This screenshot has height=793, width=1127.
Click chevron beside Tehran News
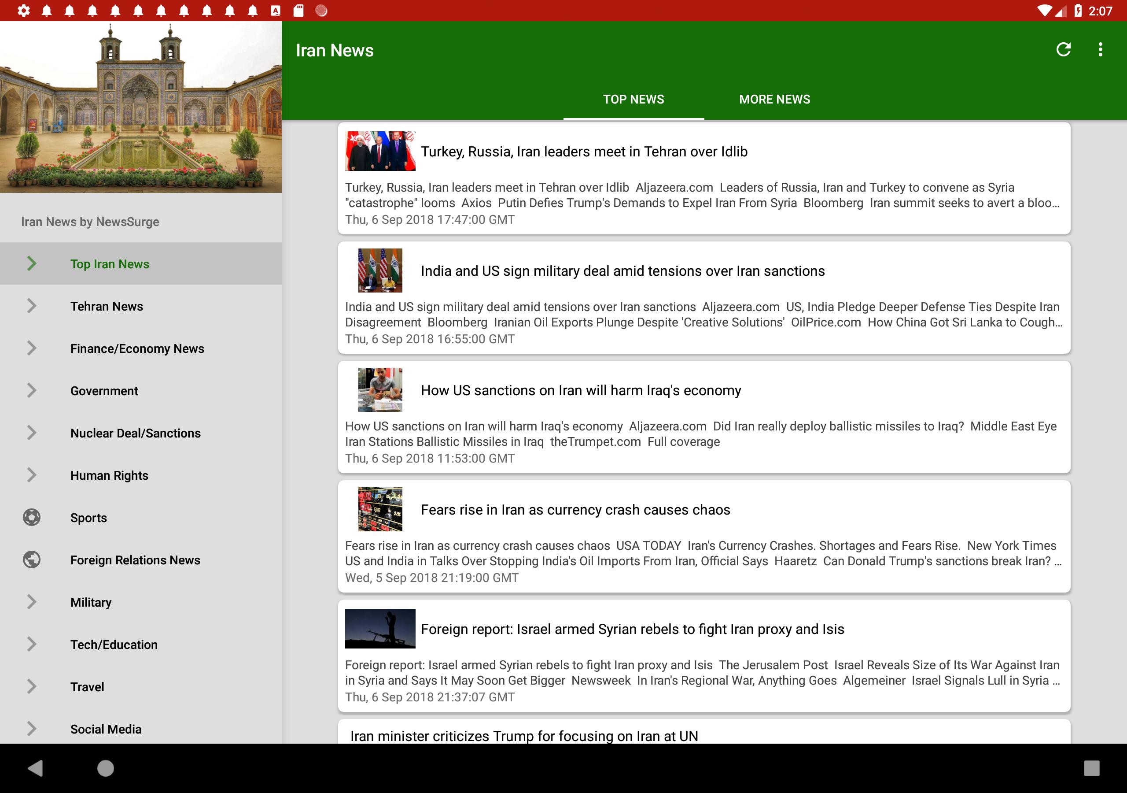pyautogui.click(x=32, y=306)
